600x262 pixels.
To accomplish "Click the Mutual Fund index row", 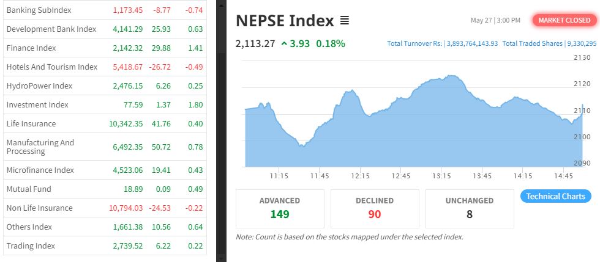I will (29, 189).
